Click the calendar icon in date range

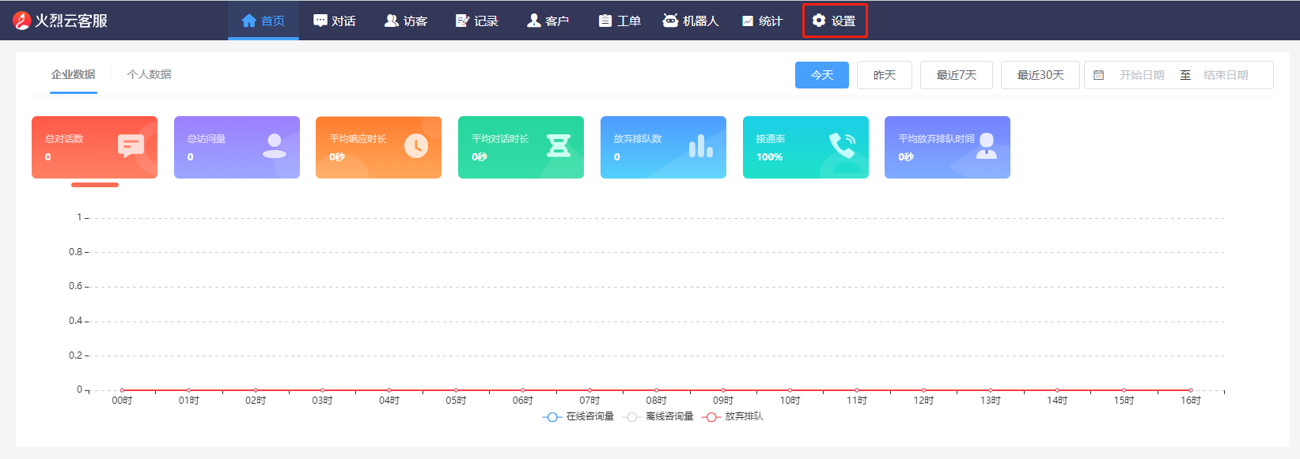pos(1099,75)
